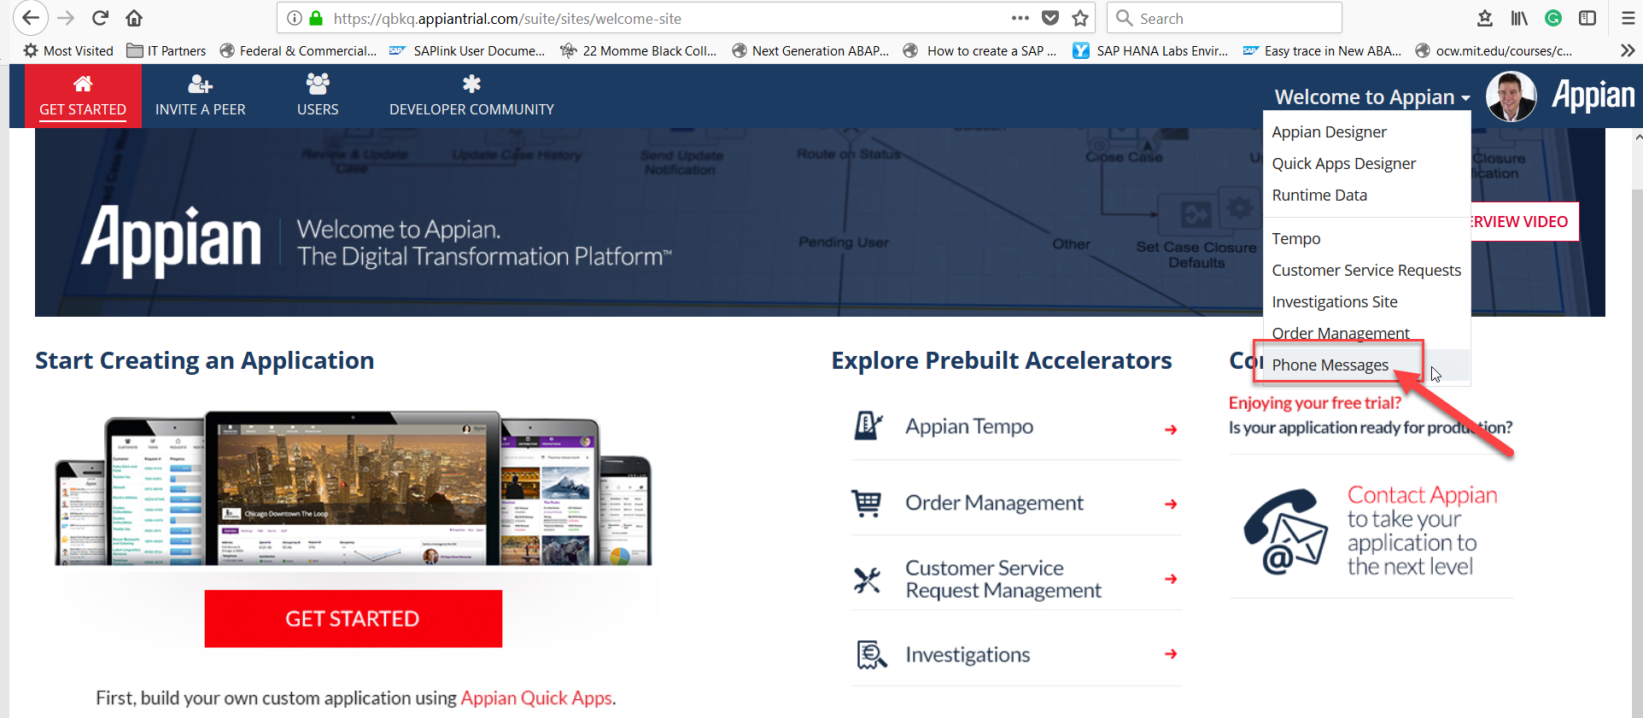This screenshot has height=718, width=1643.
Task: Open the Firefox downloads icon
Action: pyautogui.click(x=1485, y=18)
